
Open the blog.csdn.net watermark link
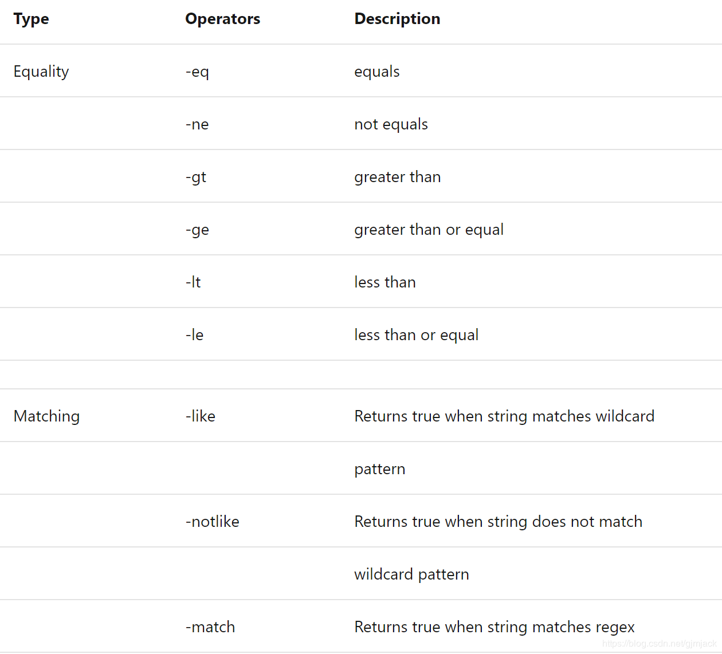point(659,644)
